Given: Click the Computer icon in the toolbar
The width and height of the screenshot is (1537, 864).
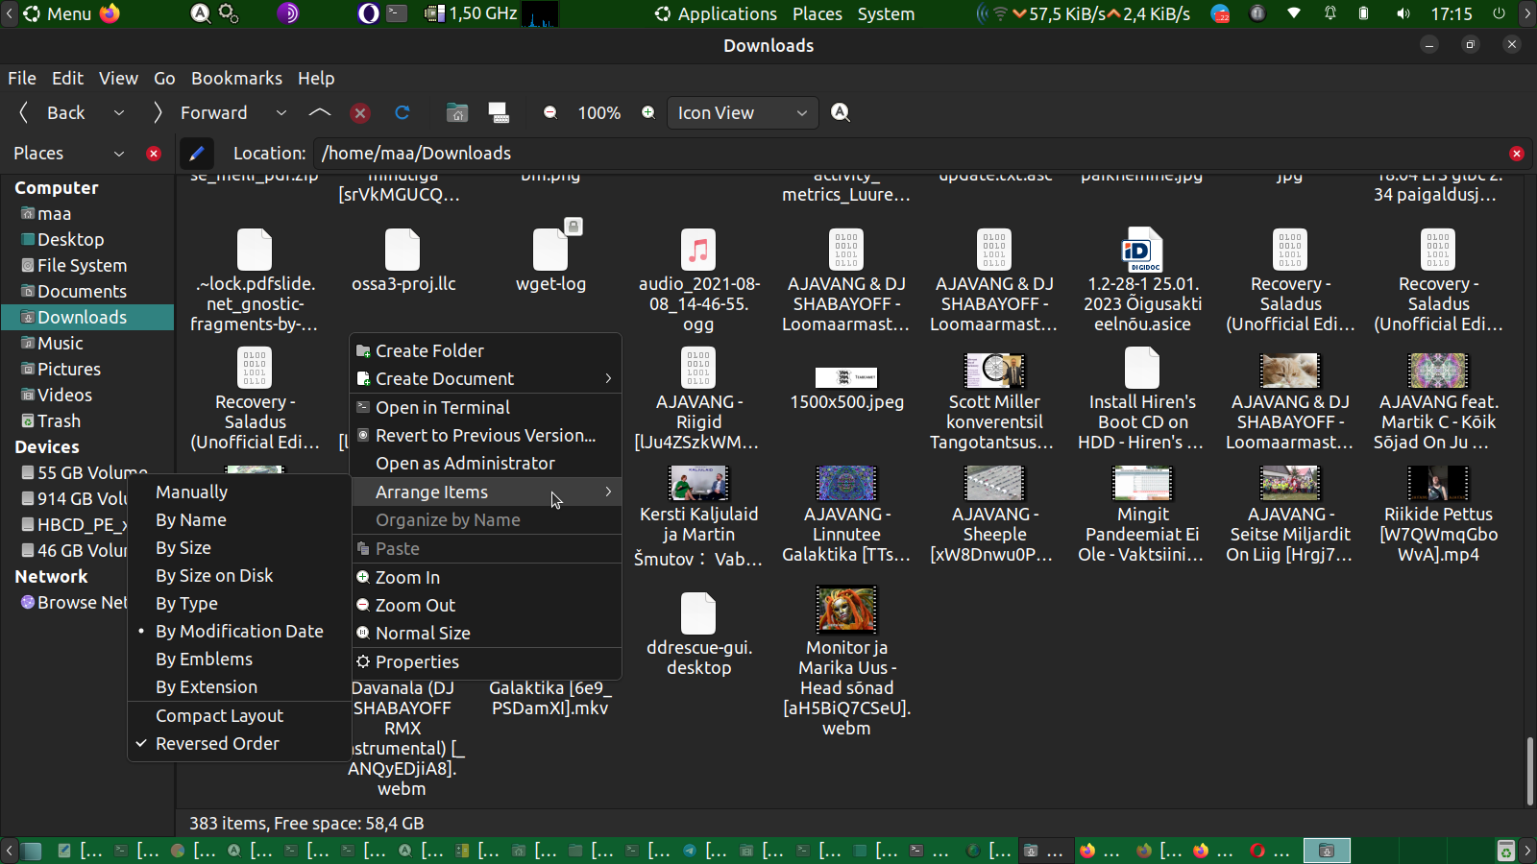Looking at the screenshot, I should (499, 113).
